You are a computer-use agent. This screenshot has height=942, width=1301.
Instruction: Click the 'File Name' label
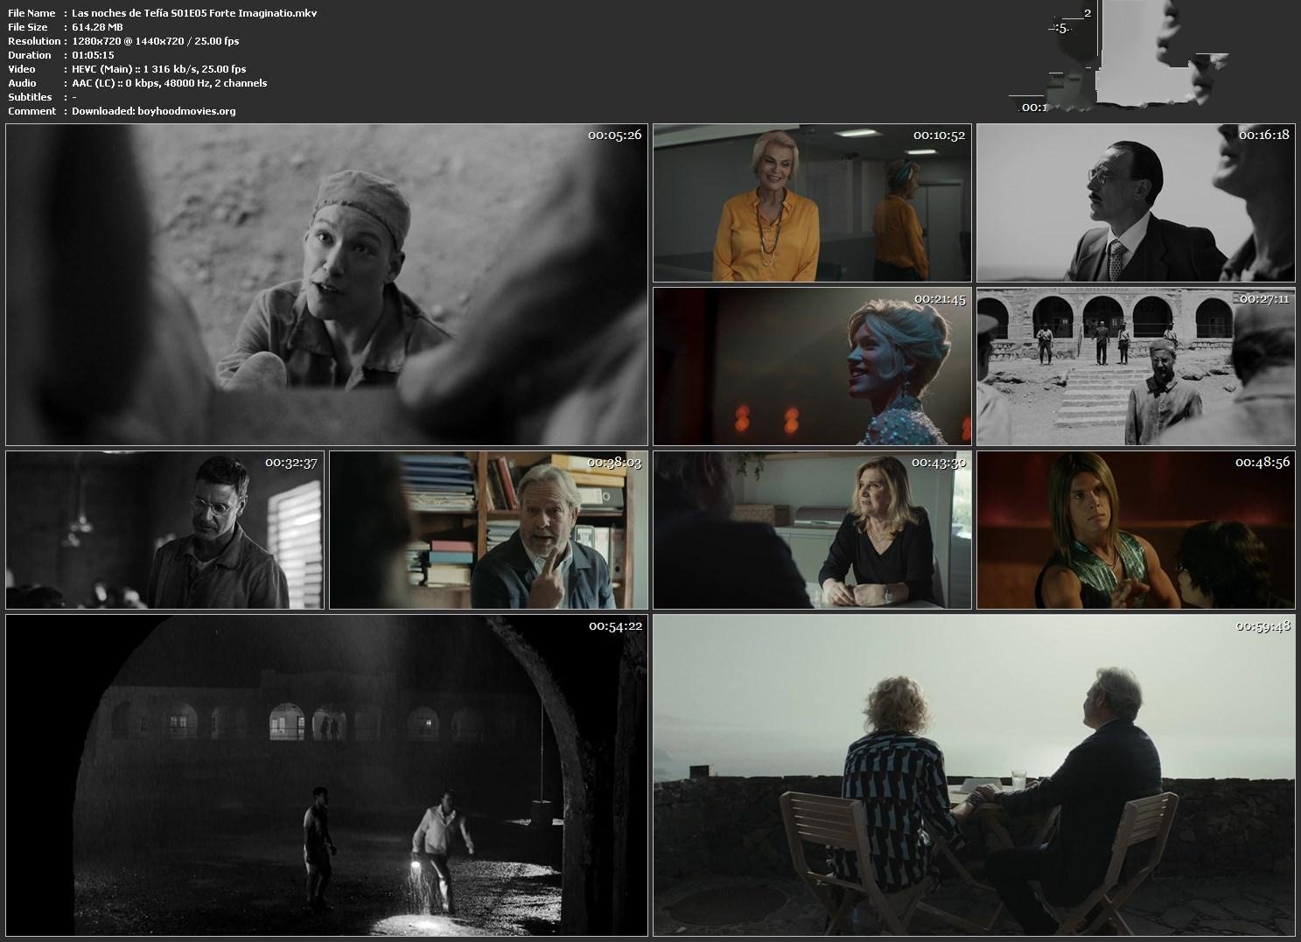31,13
